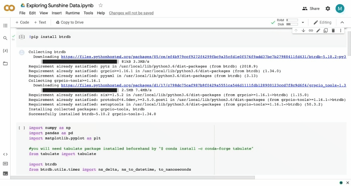The width and height of the screenshot is (351, 186).
Task: Open the Edit menu
Action: pos(32,13)
